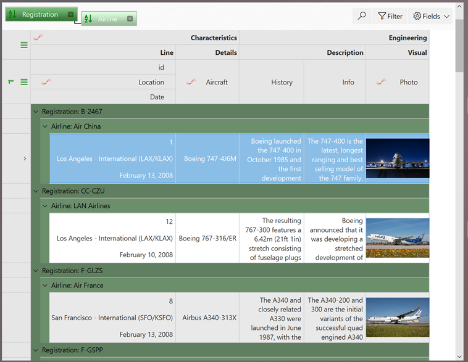Collapse the Registration: B-2467 group
Viewport: 468px width, 362px height.
(x=36, y=112)
